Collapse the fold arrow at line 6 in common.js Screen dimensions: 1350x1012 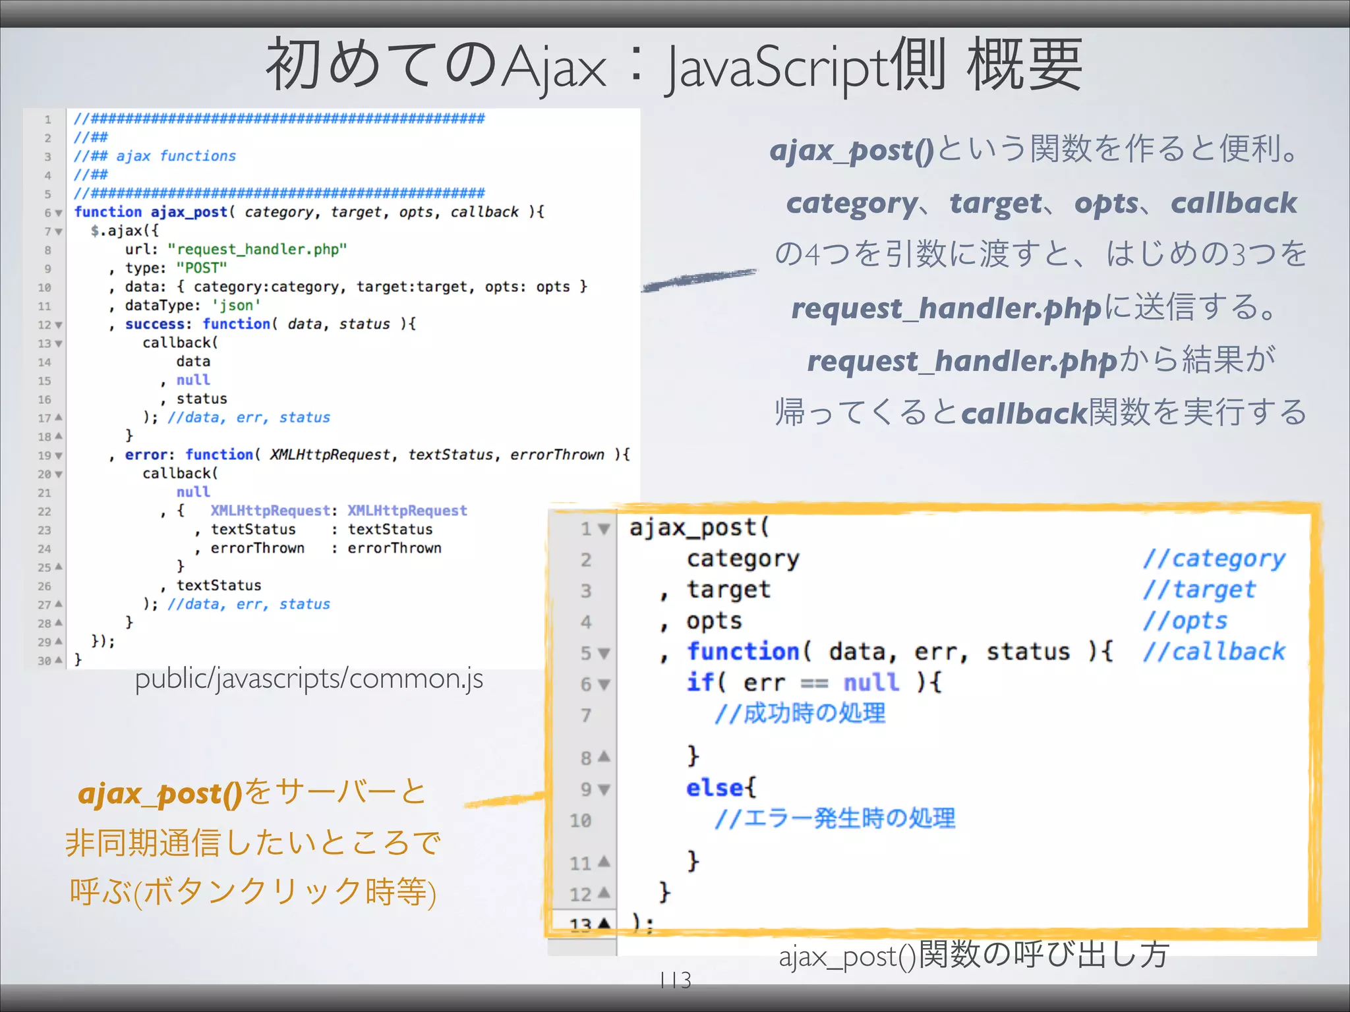point(59,213)
